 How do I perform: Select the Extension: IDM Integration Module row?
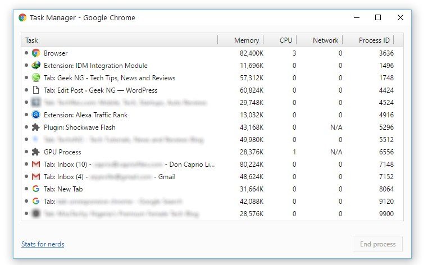point(212,65)
